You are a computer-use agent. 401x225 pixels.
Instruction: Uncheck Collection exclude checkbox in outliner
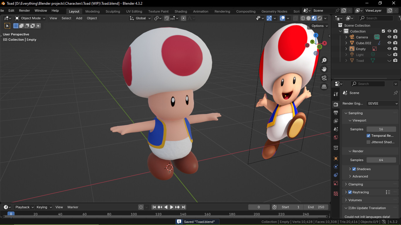pyautogui.click(x=383, y=31)
